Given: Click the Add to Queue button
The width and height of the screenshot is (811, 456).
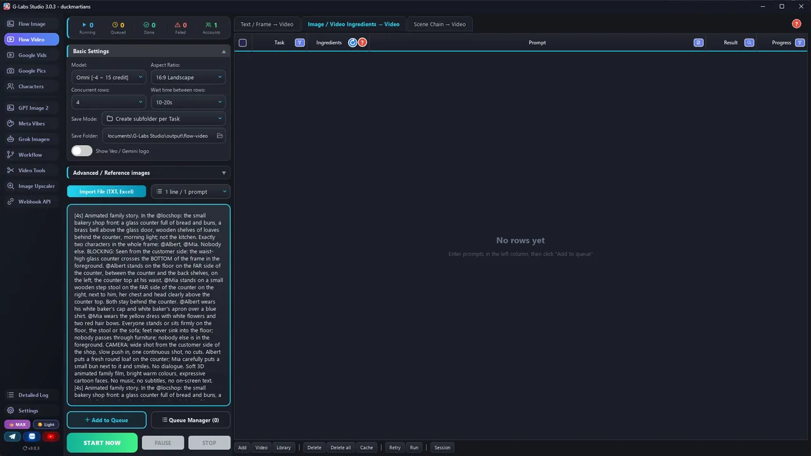Looking at the screenshot, I should coord(106,420).
